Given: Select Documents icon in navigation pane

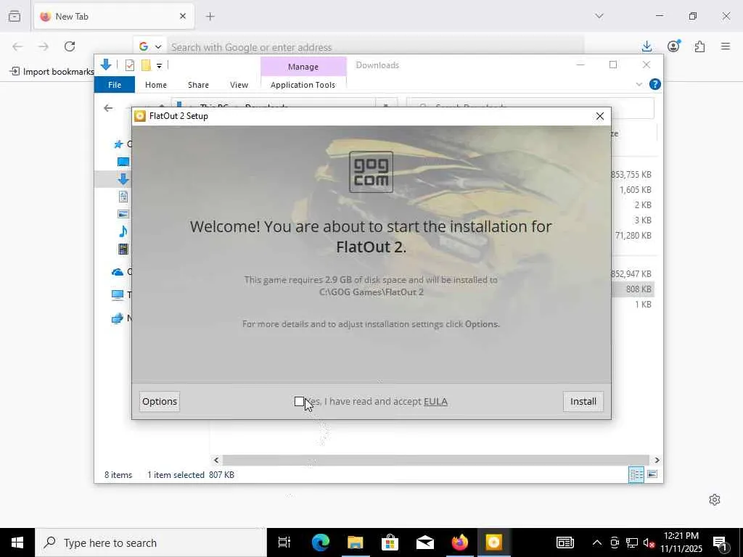Looking at the screenshot, I should 123,197.
